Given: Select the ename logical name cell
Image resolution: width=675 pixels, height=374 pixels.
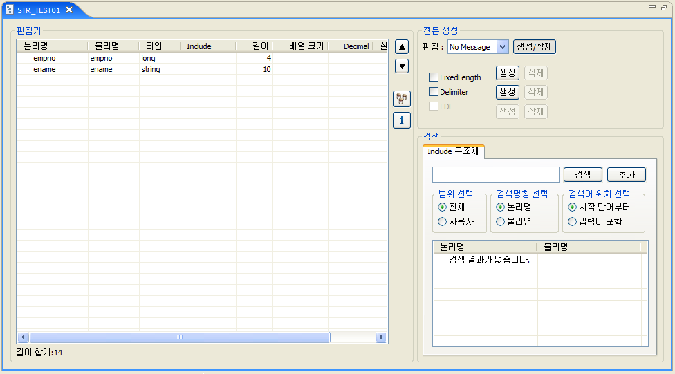Looking at the screenshot, I should click(53, 69).
